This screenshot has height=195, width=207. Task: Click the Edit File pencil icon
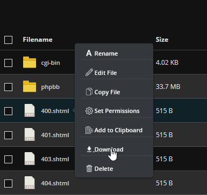coord(89,72)
